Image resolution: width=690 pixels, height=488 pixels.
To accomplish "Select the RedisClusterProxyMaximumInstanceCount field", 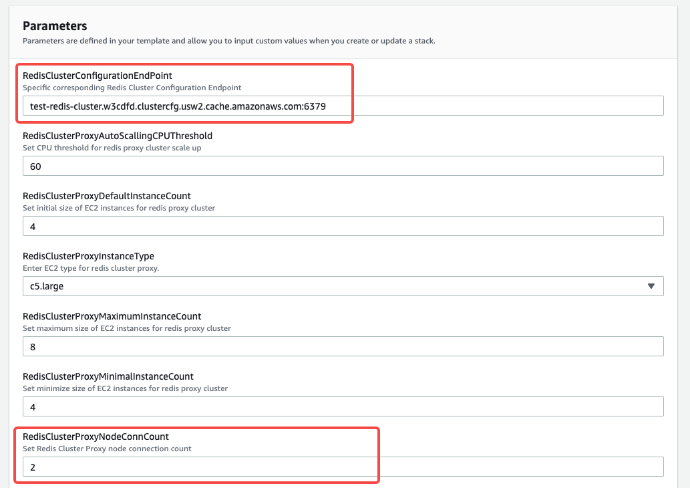I will pos(343,347).
